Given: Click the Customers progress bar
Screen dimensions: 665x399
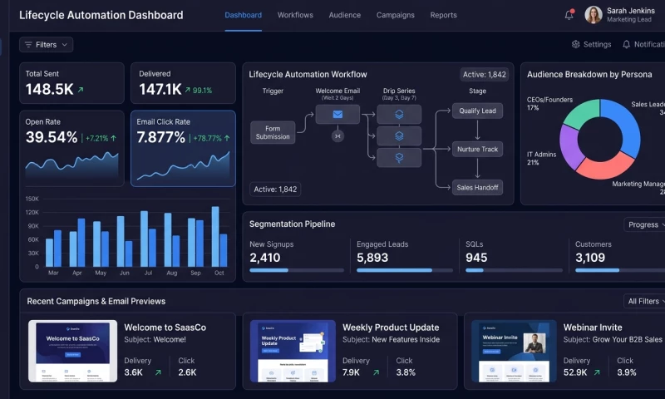Looking at the screenshot, I should point(620,270).
